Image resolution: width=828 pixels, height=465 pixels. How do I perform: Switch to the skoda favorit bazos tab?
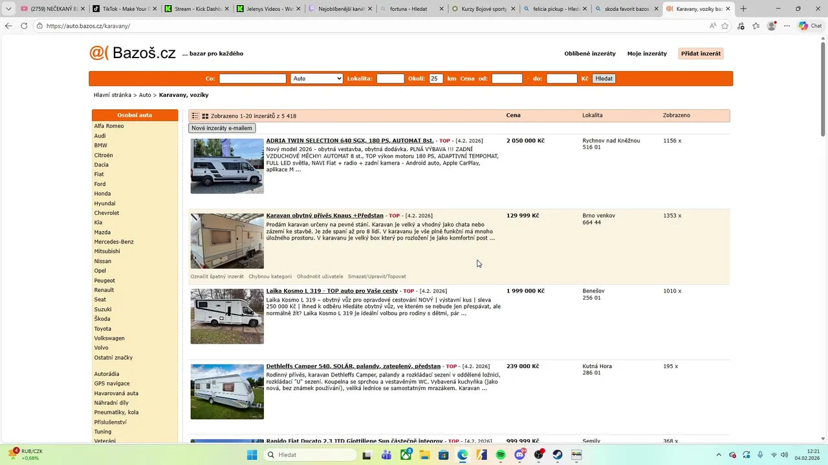point(626,9)
